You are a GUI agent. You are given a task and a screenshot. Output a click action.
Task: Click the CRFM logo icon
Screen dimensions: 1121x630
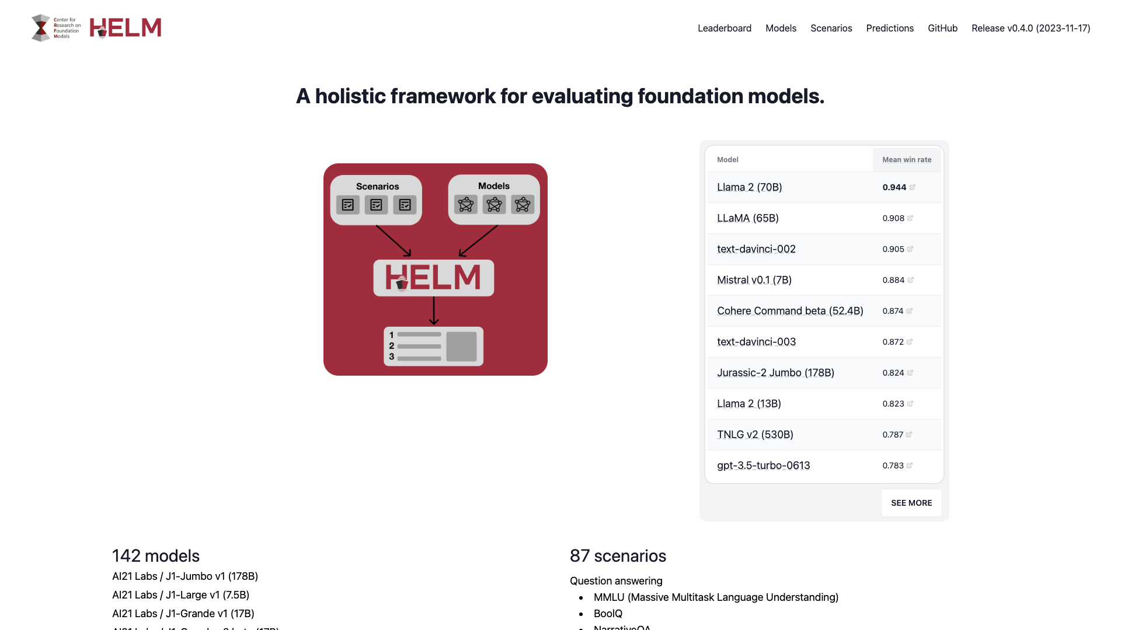pos(56,28)
